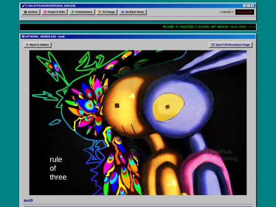Screen dimensions: 276x207
Task: Click the artwork image in viewer
Action: pyautogui.click(x=138, y=123)
